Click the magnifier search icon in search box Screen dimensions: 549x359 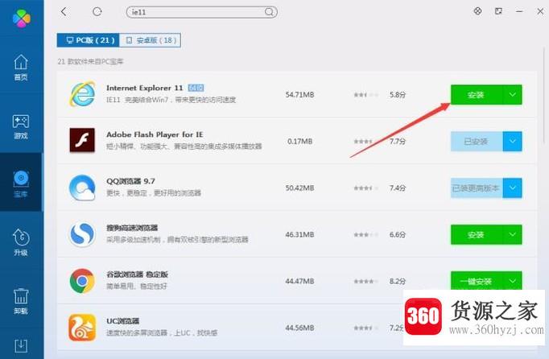click(269, 12)
